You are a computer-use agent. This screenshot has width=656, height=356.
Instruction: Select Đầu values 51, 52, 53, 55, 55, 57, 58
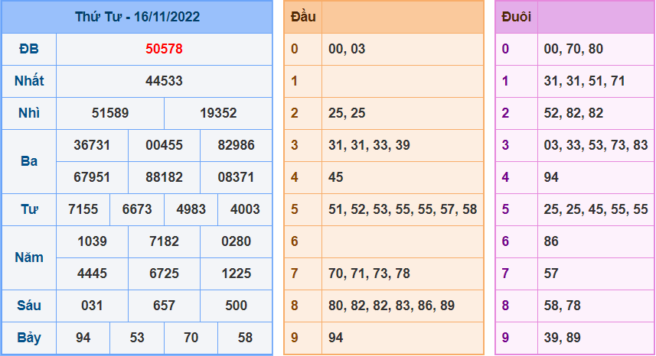(403, 209)
